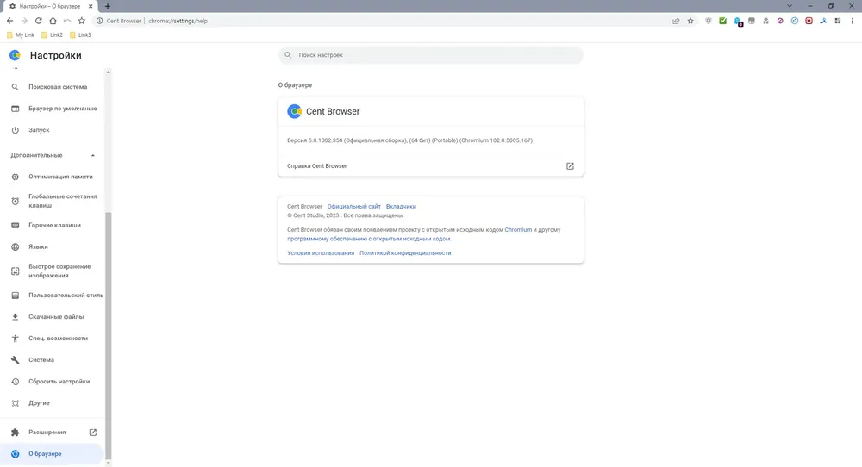This screenshot has height=467, width=862.
Task: Open Справка Cent Browser help link
Action: pyautogui.click(x=430, y=166)
